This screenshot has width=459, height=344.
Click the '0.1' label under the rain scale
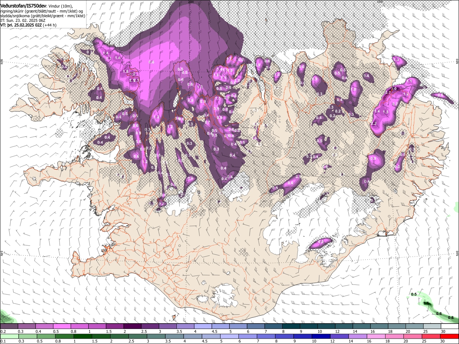(x=3, y=341)
